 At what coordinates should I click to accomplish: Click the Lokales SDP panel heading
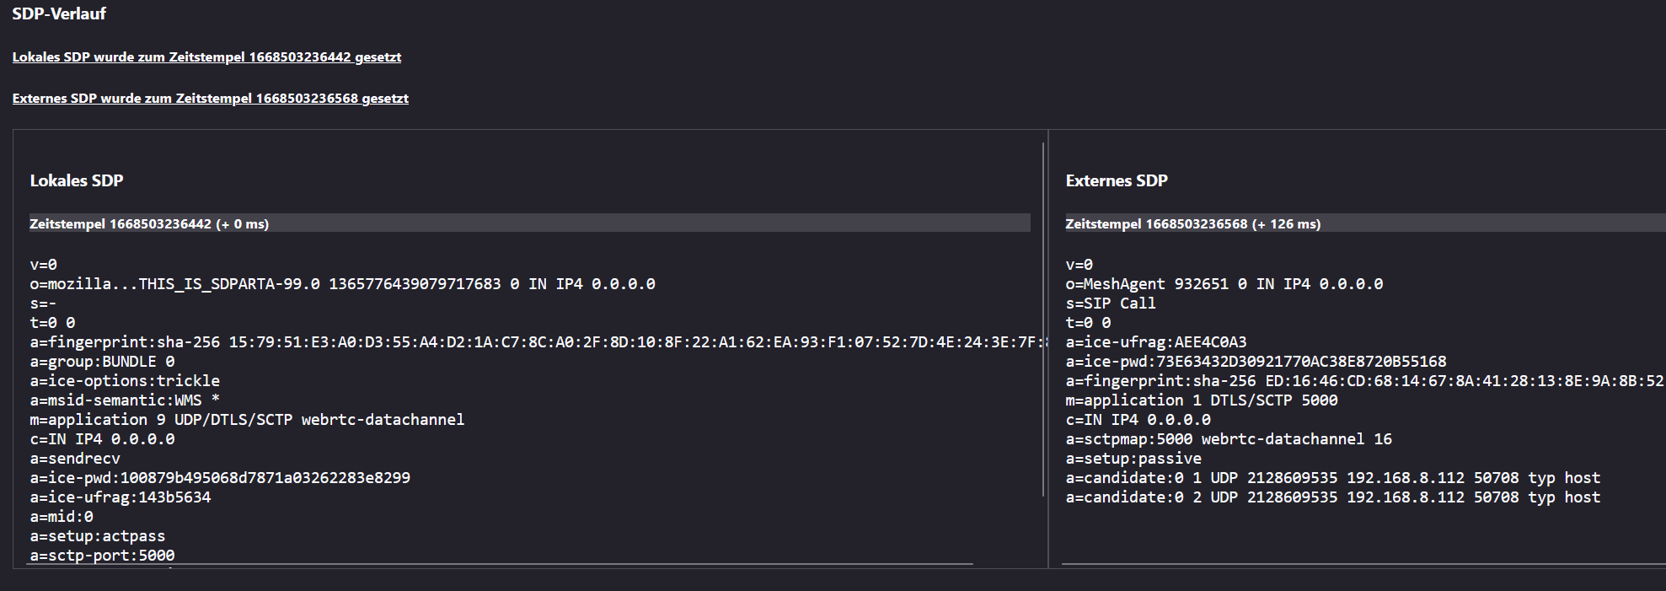point(77,180)
